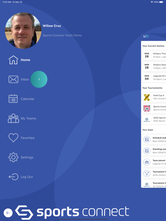
Task: Select Settings in the side menu
Action: (27, 157)
